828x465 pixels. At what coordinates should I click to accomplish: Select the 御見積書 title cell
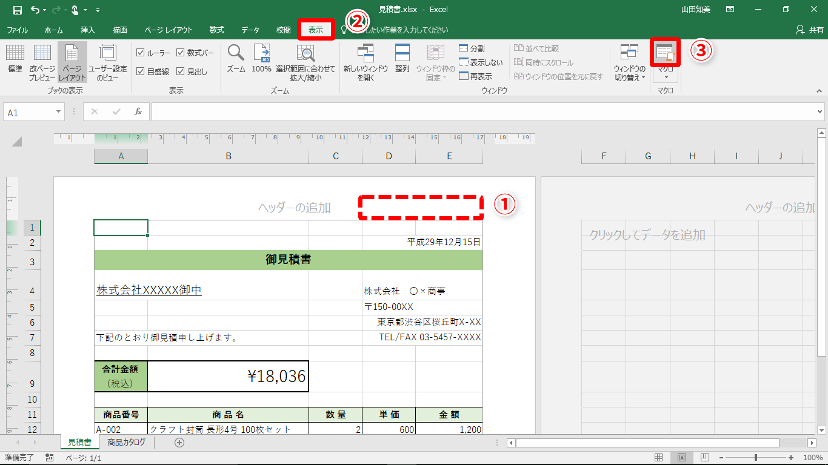click(x=289, y=260)
